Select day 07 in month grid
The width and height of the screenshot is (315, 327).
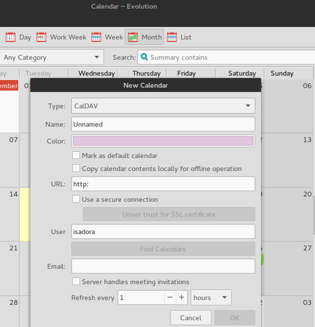(x=9, y=160)
